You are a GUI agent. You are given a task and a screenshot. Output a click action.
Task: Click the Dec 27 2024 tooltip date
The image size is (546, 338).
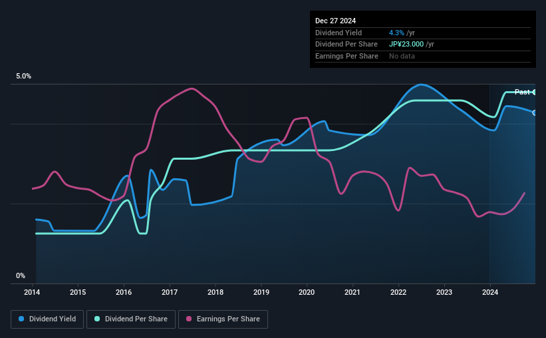pyautogui.click(x=335, y=21)
